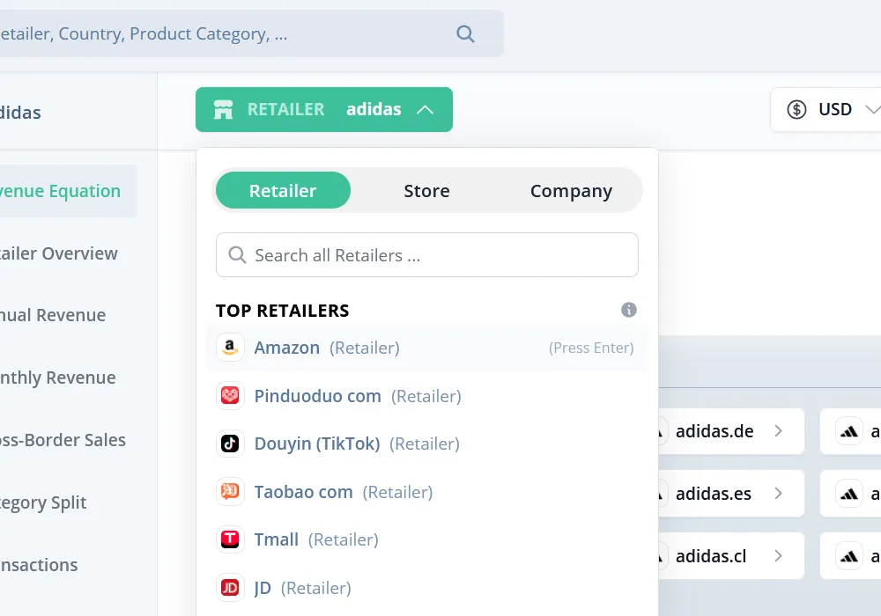
Task: Expand the adidas.cl row chevron
Action: click(x=778, y=555)
